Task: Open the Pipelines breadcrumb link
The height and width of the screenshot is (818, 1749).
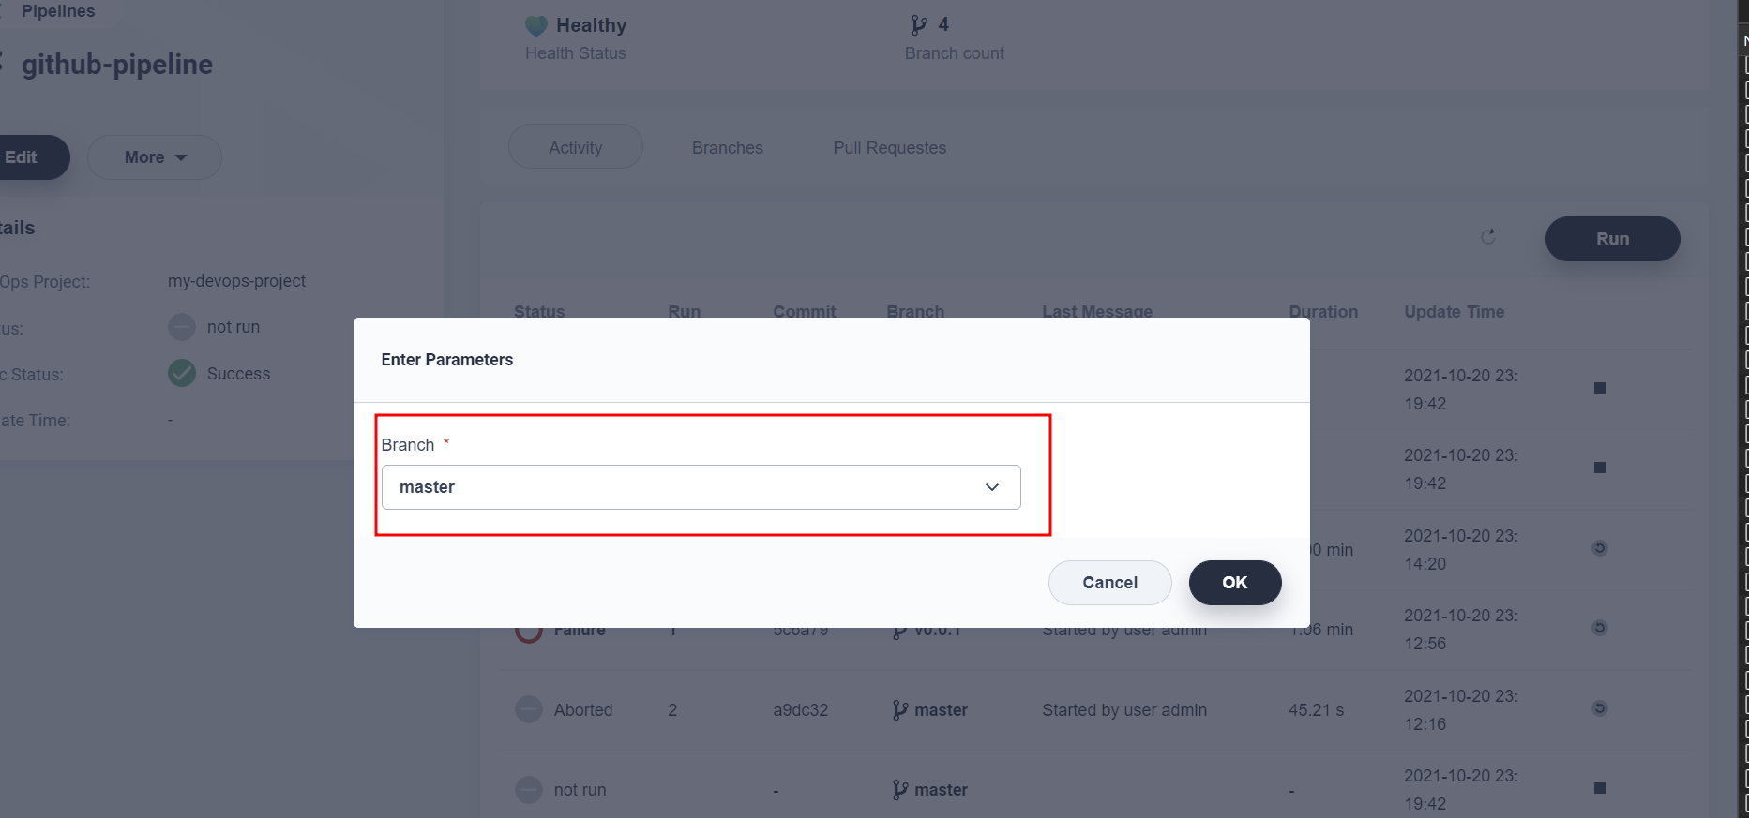Action: tap(58, 11)
